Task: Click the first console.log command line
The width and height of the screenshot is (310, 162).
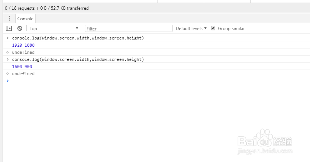Action: coord(78,38)
